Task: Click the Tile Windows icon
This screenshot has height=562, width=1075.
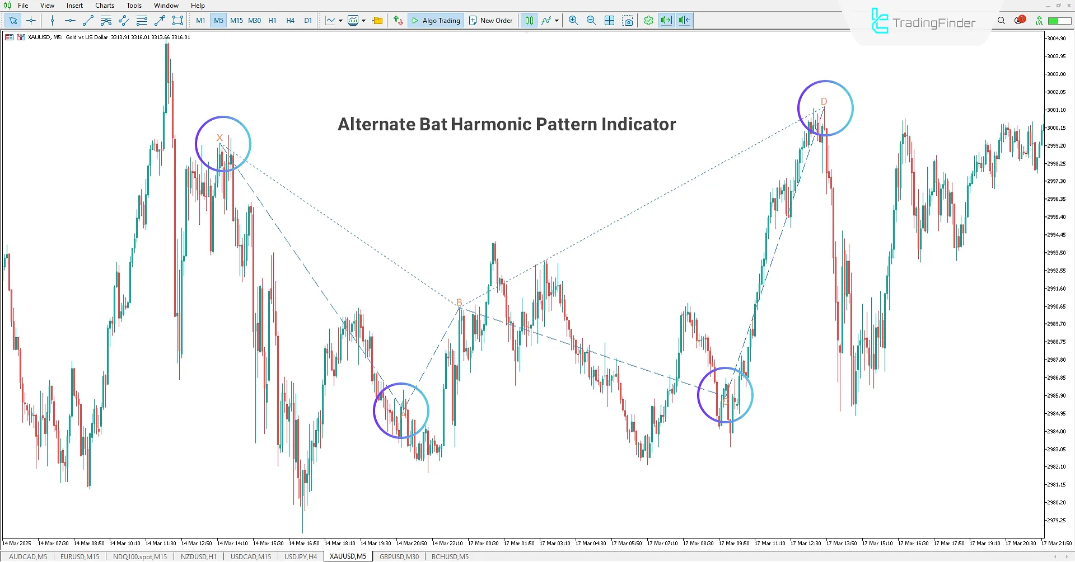Action: [609, 20]
